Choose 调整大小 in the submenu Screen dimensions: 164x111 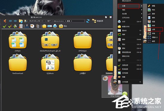point(155,37)
